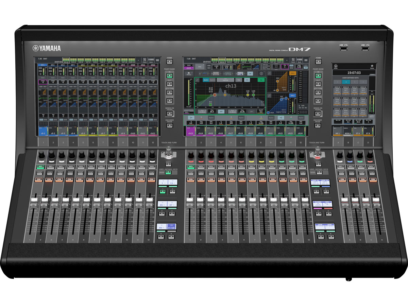Hit the HOME key beside the left screen
Image resolution: width=408 pixels, height=306 pixels.
[169, 62]
